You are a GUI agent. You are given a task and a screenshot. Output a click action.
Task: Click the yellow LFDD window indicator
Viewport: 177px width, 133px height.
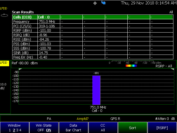tap(5, 63)
